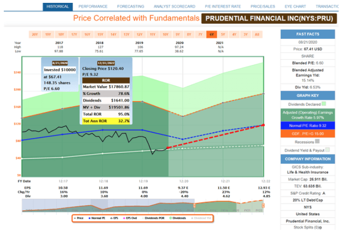Switch to the PRICE/SALES tab
Image resolution: width=341 pixels, height=231 pixels.
click(x=263, y=7)
